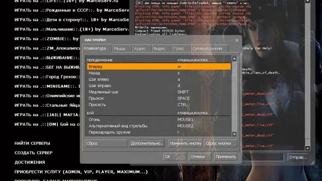This screenshot has height=181, width=322.
Task: Play on ZOMBIE server
Action: 47,39
